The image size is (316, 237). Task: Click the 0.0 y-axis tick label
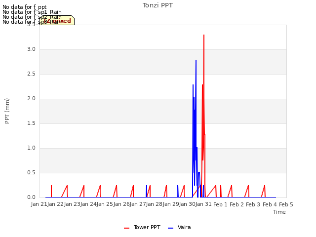[31, 197]
